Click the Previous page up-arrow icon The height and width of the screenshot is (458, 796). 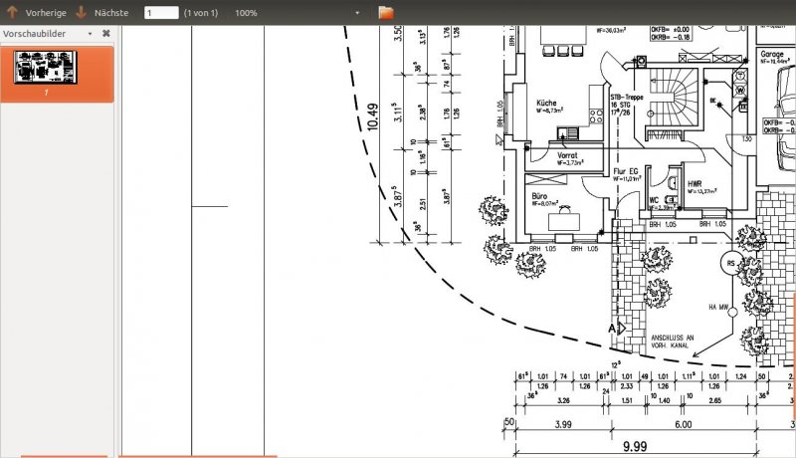point(12,13)
